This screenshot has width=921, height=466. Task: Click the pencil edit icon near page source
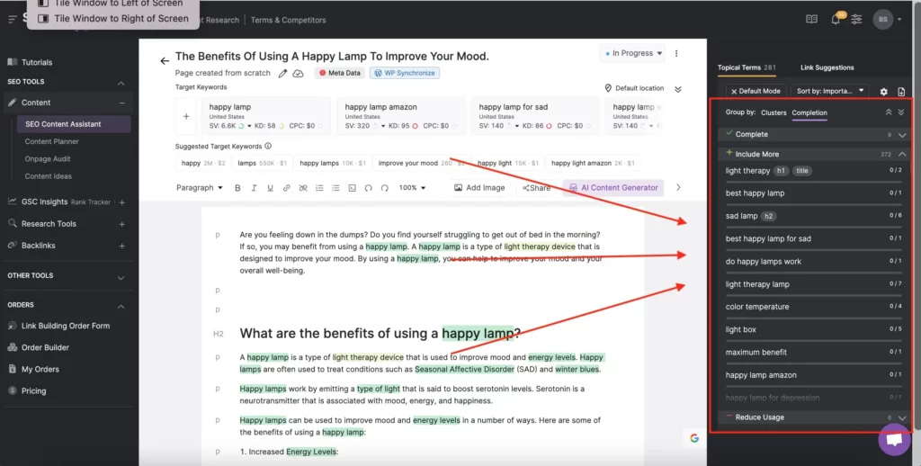click(283, 73)
